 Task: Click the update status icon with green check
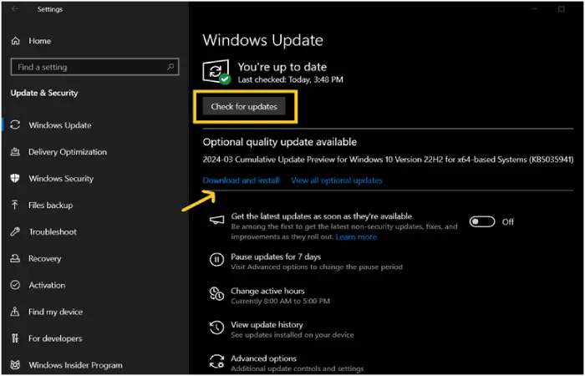point(216,72)
